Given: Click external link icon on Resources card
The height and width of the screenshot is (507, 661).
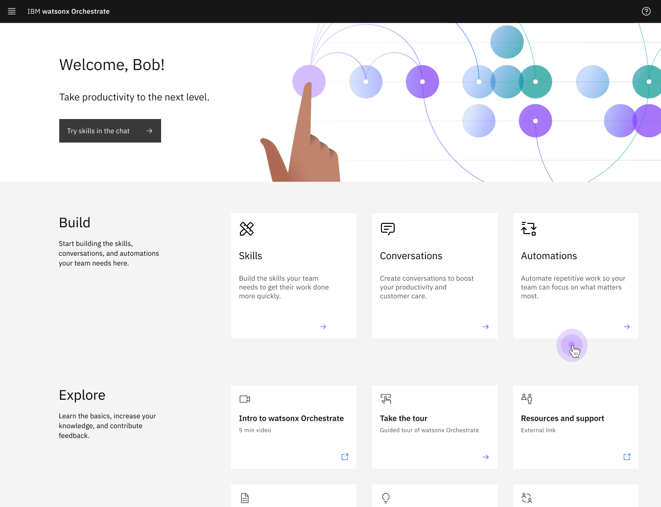Looking at the screenshot, I should coord(627,457).
